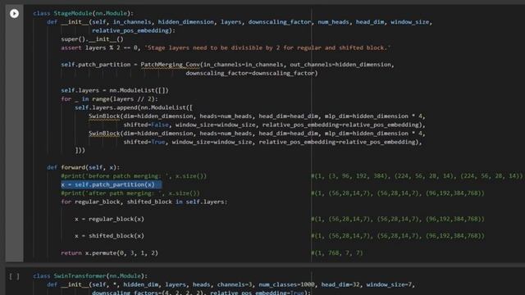Click 'PatchMerging_Conv' in self.patch_partition assignment

[x=170, y=65]
